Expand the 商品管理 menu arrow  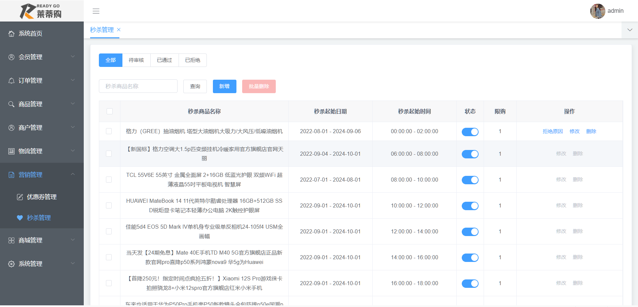73,104
